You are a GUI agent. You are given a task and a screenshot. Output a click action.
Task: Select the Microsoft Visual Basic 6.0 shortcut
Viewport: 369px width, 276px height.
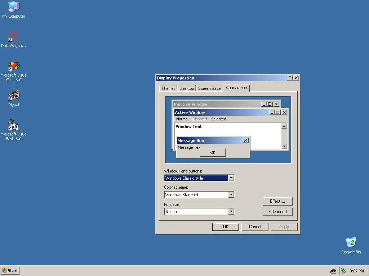[14, 129]
